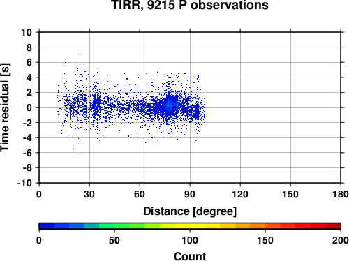Click the y-axis tick label 10
Image resolution: width=349 pixels, height=261 pixels.
[27, 32]
